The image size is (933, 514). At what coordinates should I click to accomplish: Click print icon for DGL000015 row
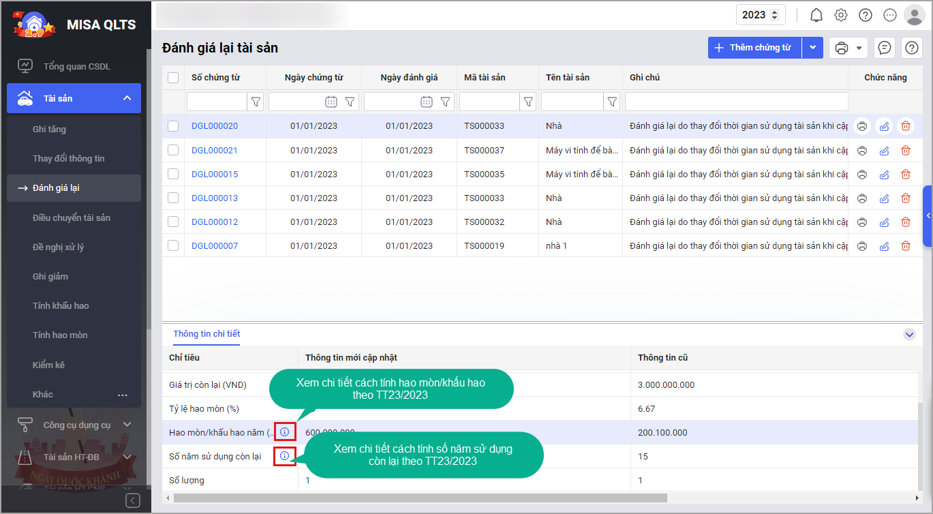tap(862, 175)
